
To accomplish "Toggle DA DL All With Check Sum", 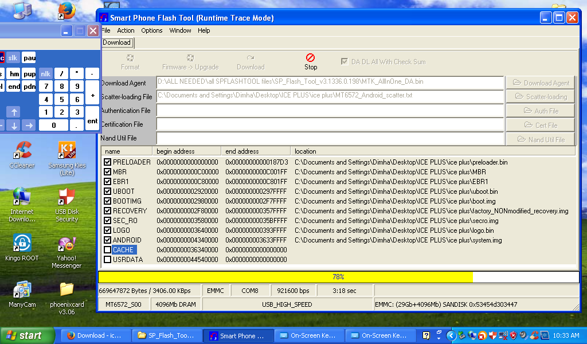I will [345, 61].
